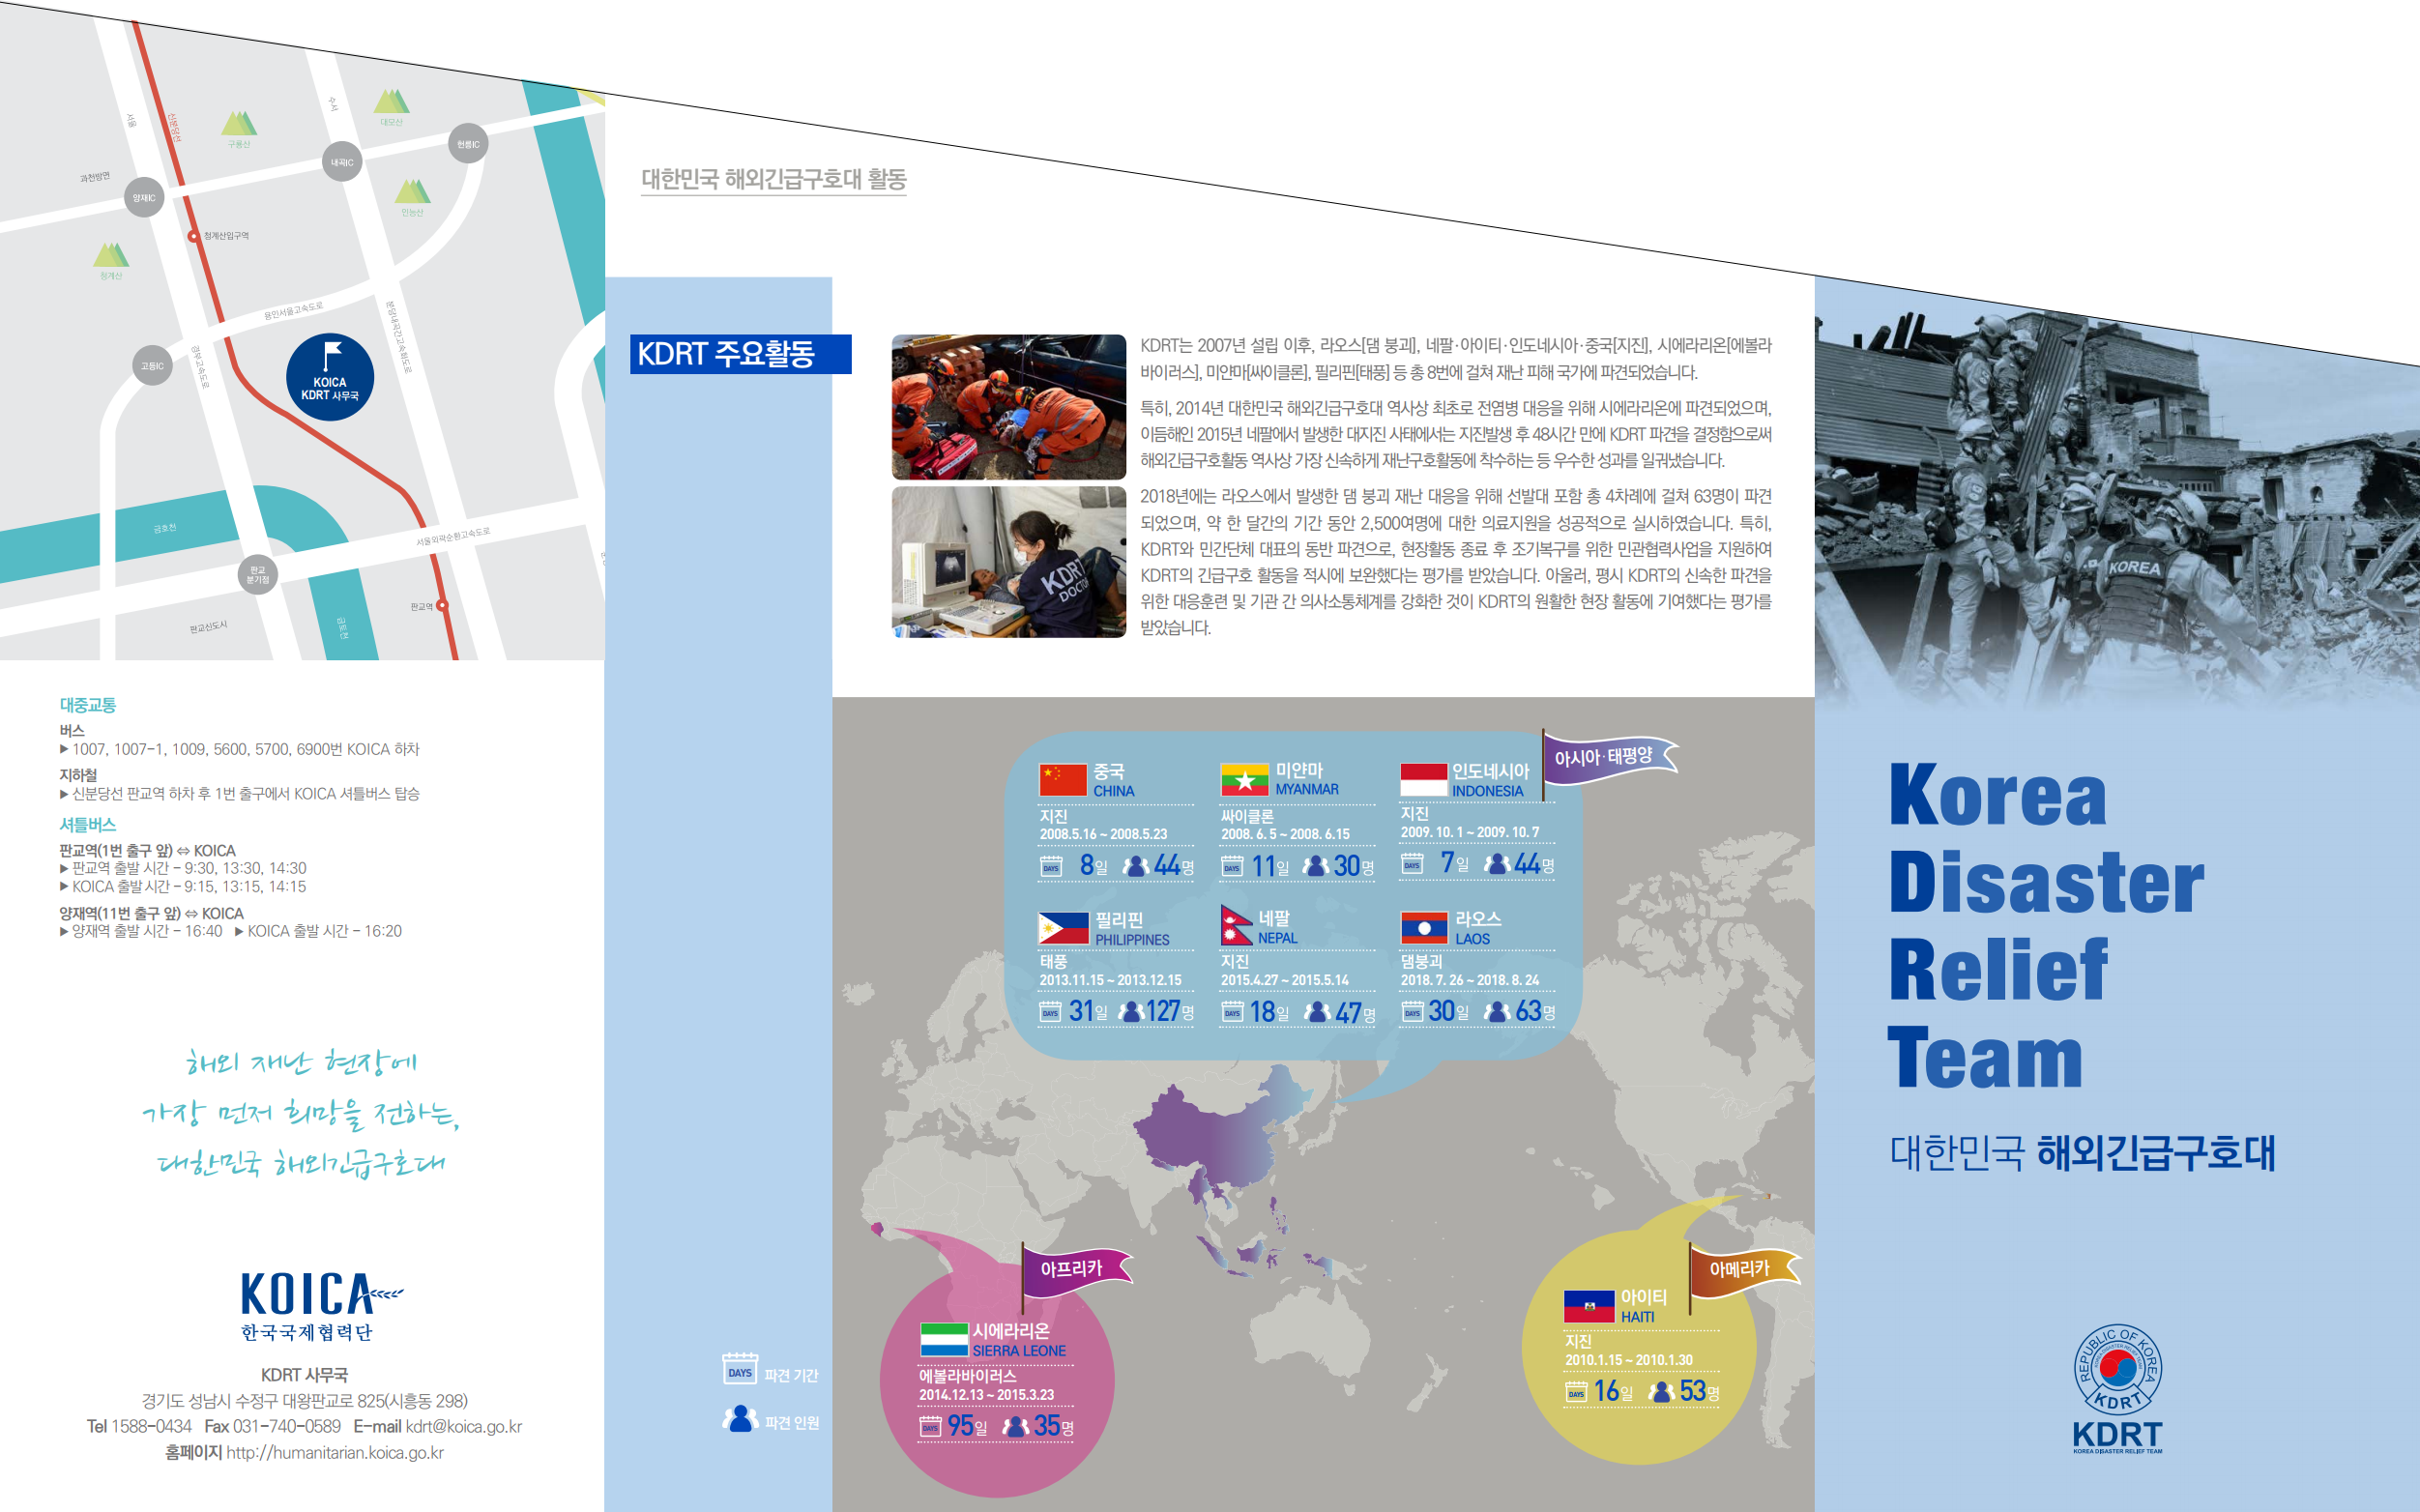
Task: Click the Haiti dates '2010.1.15 ~ 2010.1.30'
Action: (1628, 1360)
